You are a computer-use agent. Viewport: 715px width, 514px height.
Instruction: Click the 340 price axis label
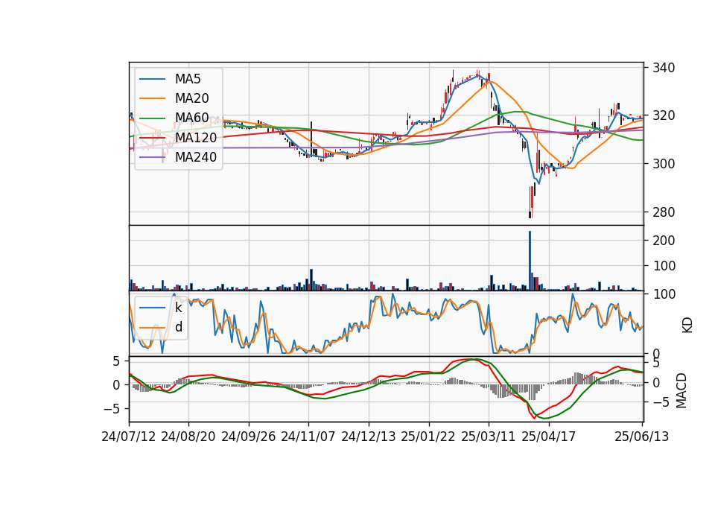click(x=664, y=68)
